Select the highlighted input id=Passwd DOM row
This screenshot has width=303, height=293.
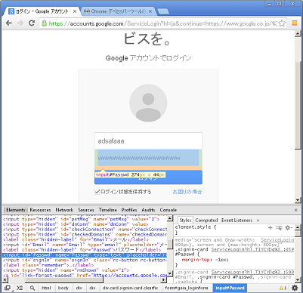[85, 255]
